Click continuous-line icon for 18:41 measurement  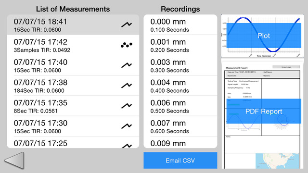pos(127,25)
